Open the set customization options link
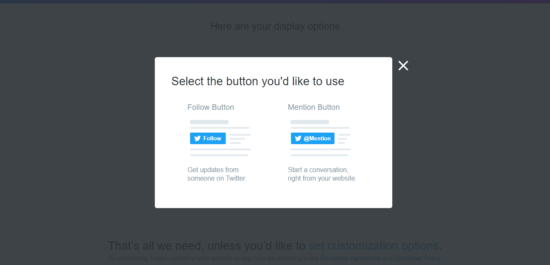This screenshot has width=550, height=265. click(374, 246)
